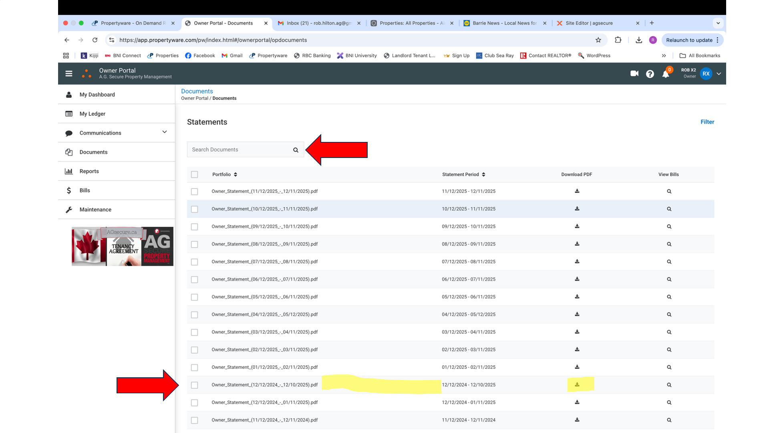The width and height of the screenshot is (769, 433).
Task: Select checkbox for Owner_Statement 12/12/2024 - 12/10/2025
Action: [195, 385]
